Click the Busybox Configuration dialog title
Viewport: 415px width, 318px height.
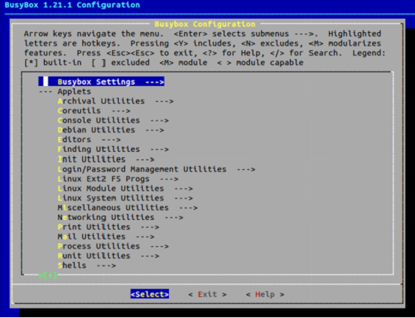click(x=205, y=24)
